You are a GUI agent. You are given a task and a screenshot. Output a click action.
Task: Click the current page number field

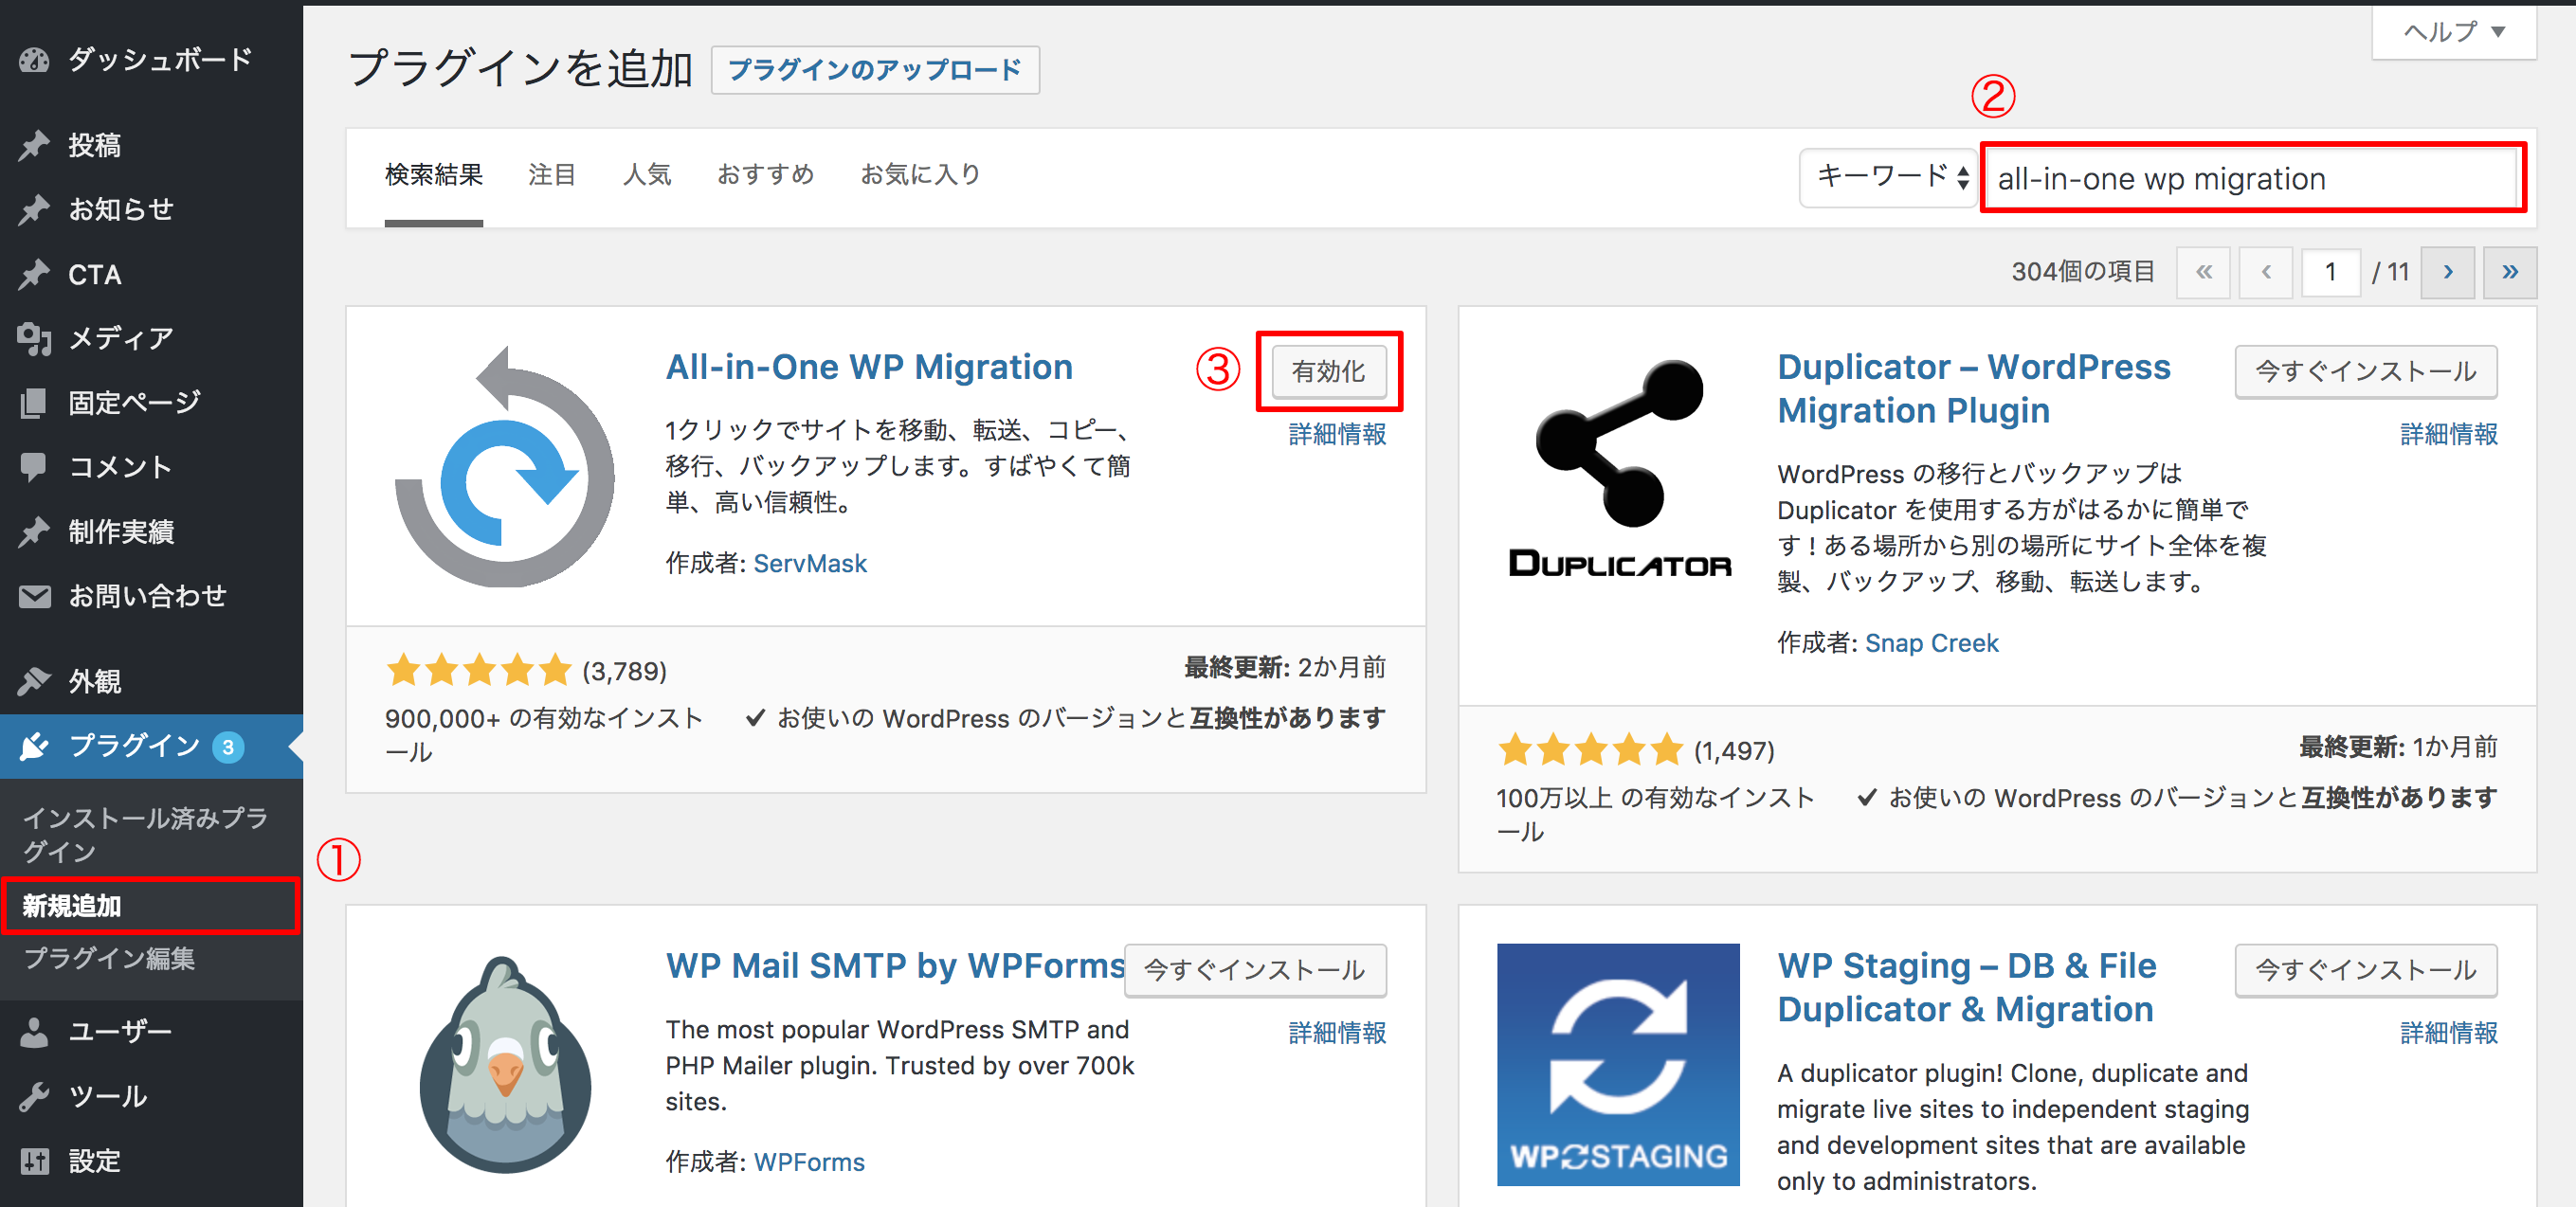2331,272
